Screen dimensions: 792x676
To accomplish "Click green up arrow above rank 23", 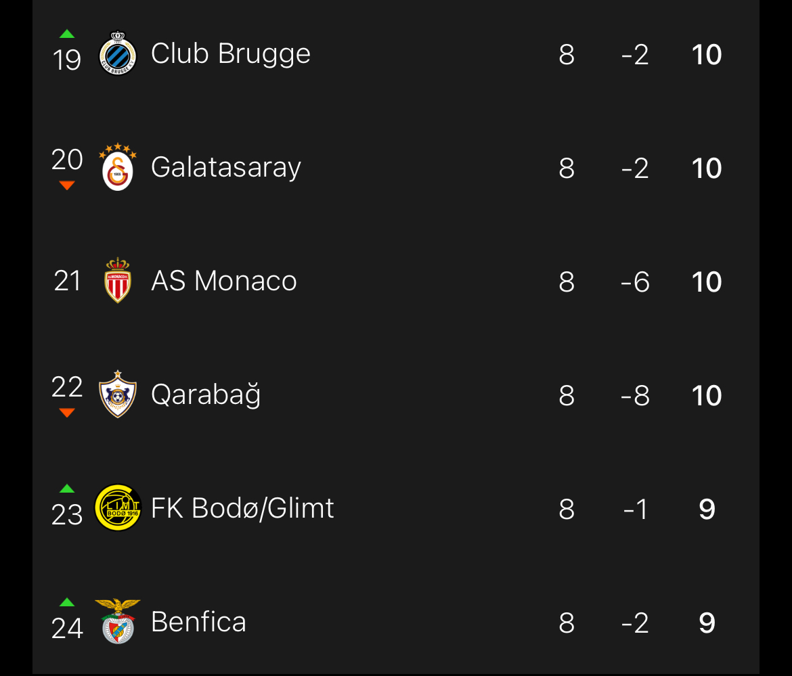I will (66, 489).
